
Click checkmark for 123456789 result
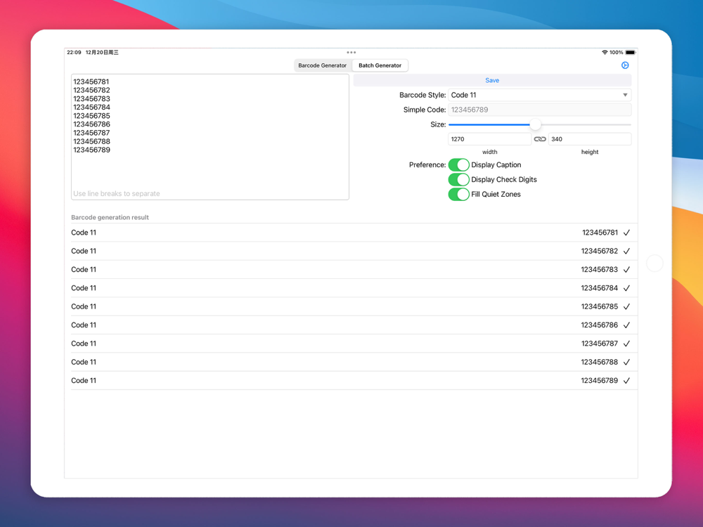coord(627,380)
